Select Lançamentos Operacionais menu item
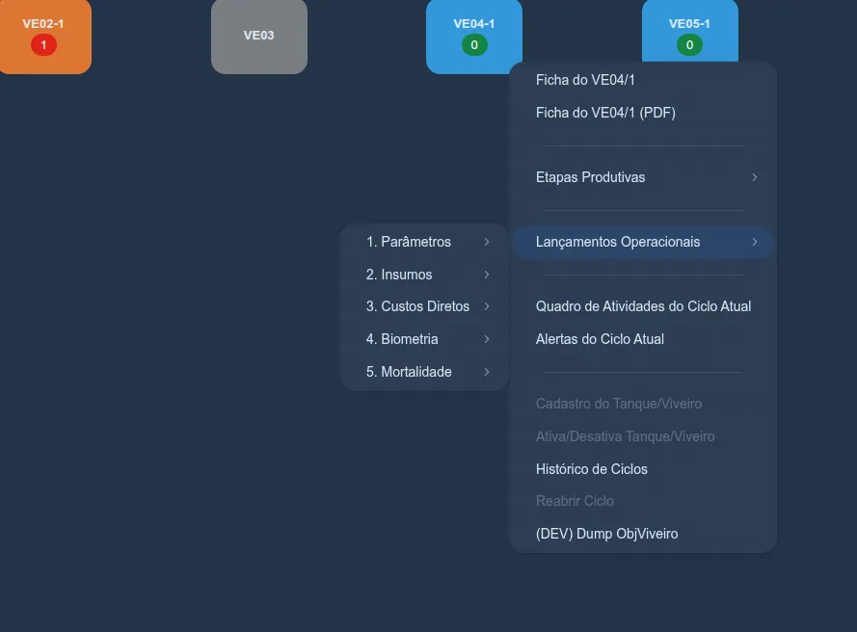The width and height of the screenshot is (857, 632). coord(643,242)
